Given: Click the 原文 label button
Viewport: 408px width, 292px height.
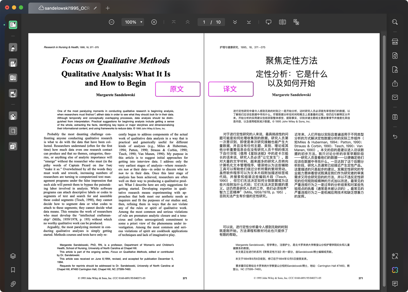Looking at the screenshot, I should [x=177, y=89].
